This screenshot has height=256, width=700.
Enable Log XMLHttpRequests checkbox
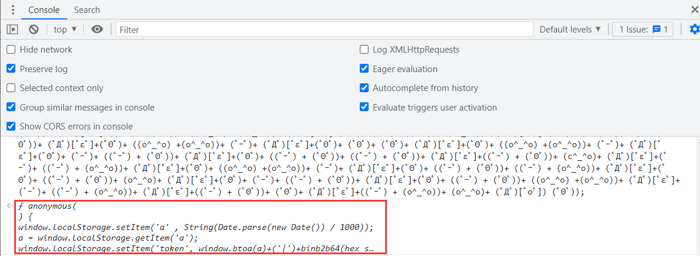(x=364, y=50)
